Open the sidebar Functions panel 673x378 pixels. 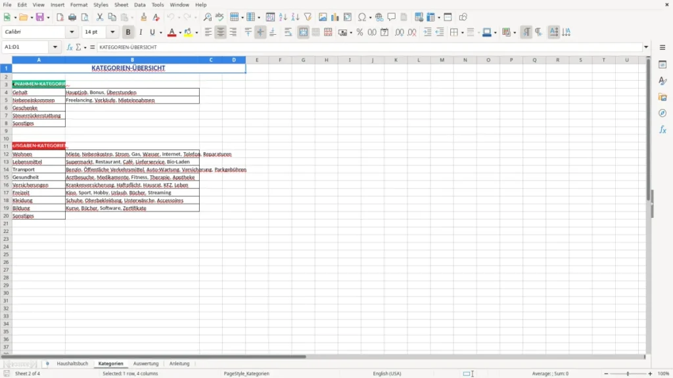pyautogui.click(x=662, y=129)
